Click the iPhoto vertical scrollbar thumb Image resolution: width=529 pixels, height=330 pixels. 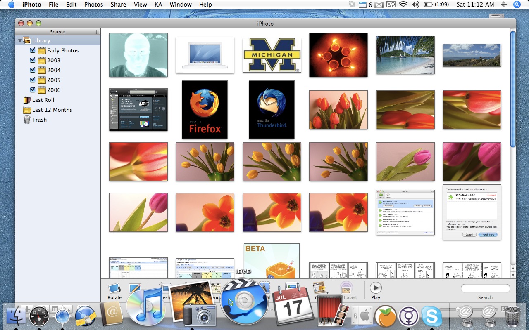pos(513,89)
